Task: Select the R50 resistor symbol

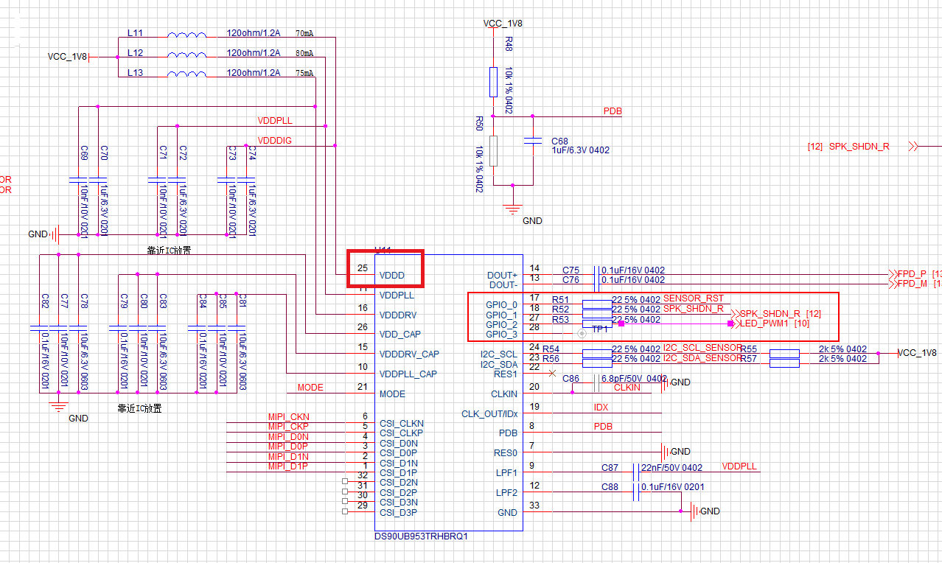Action: pyautogui.click(x=493, y=150)
